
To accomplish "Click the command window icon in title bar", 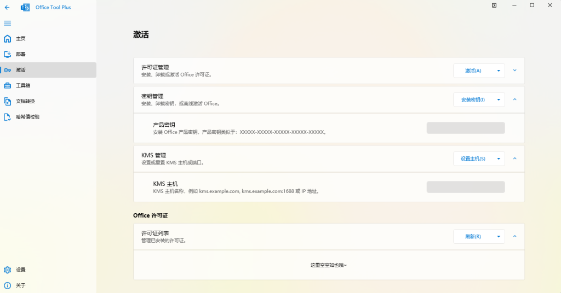I will (x=494, y=5).
